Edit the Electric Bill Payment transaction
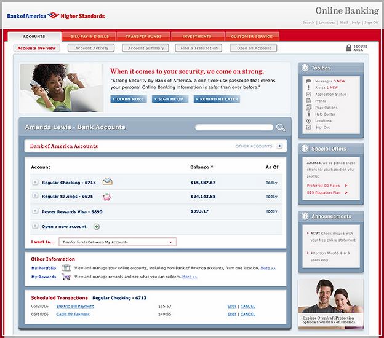This screenshot has height=338, width=384. coord(231,306)
